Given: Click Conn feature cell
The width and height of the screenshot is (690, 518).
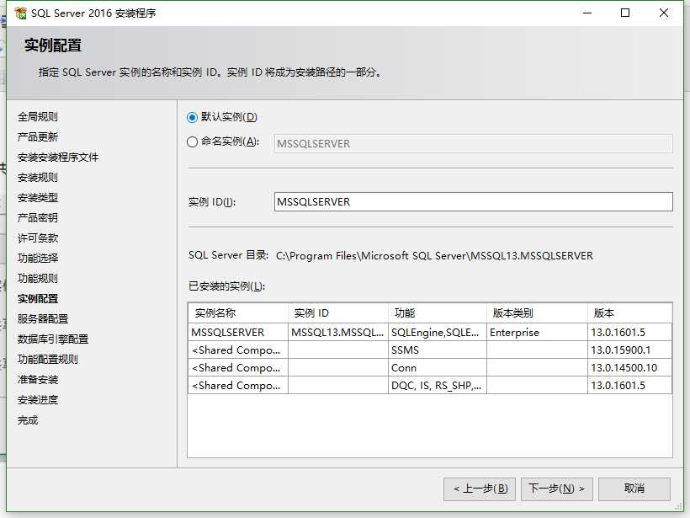Looking at the screenshot, I should (438, 368).
